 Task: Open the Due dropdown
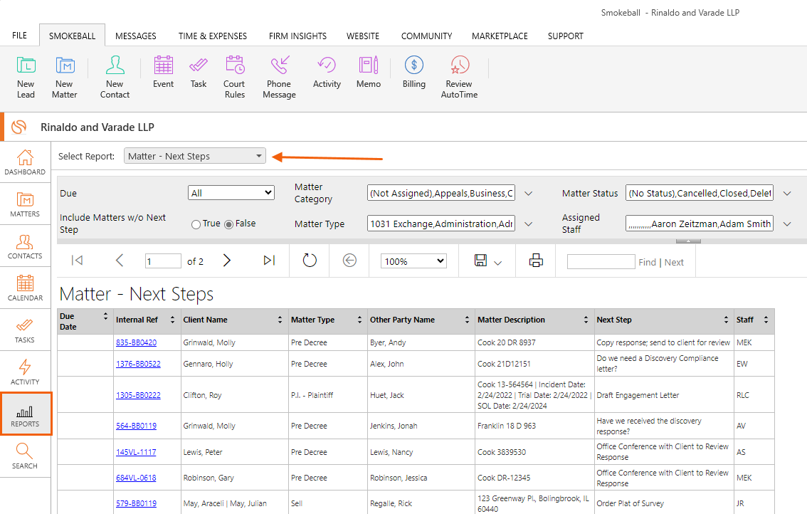pos(231,193)
